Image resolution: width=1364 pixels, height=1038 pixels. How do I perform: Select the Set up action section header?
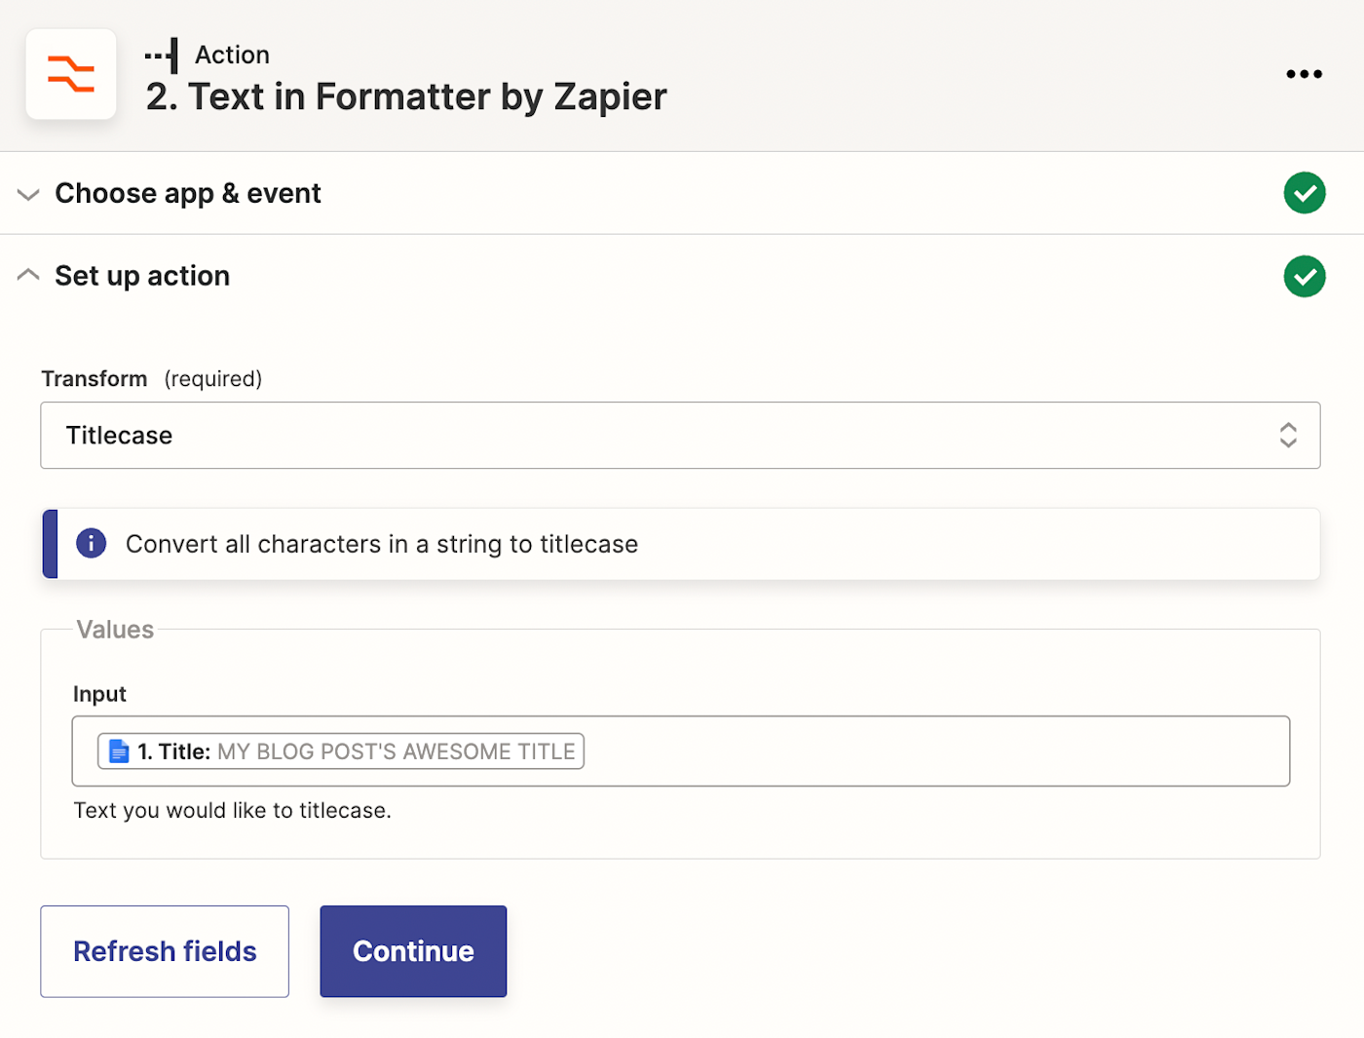click(x=142, y=276)
